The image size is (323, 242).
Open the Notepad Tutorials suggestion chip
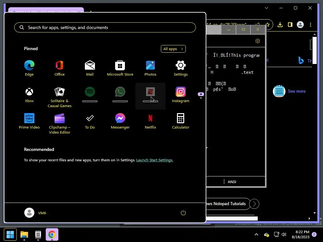coord(228,204)
